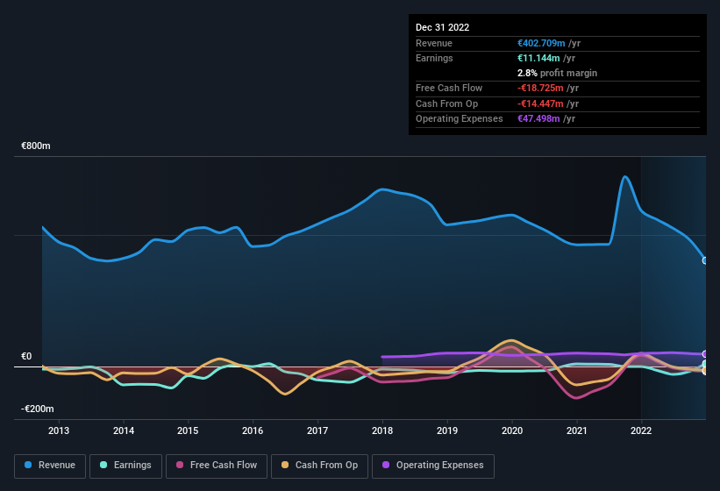Click the -€14.447m cash from op value

540,103
